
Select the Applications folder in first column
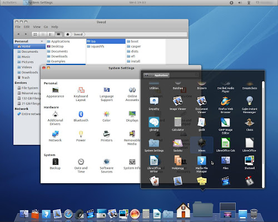(66, 41)
